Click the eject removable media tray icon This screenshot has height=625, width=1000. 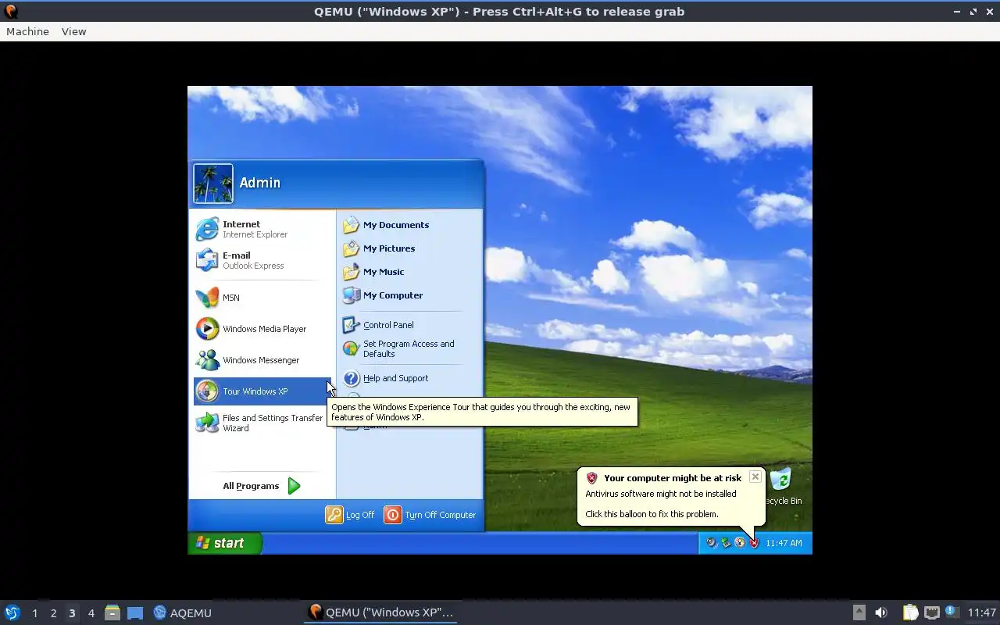[859, 612]
